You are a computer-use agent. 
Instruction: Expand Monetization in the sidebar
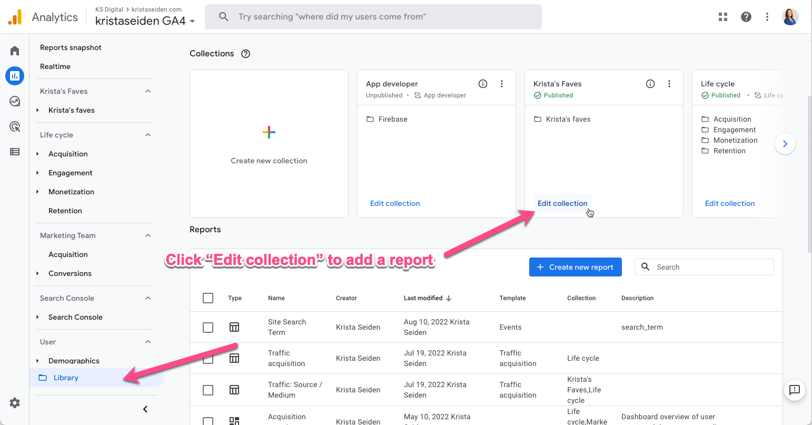(37, 192)
